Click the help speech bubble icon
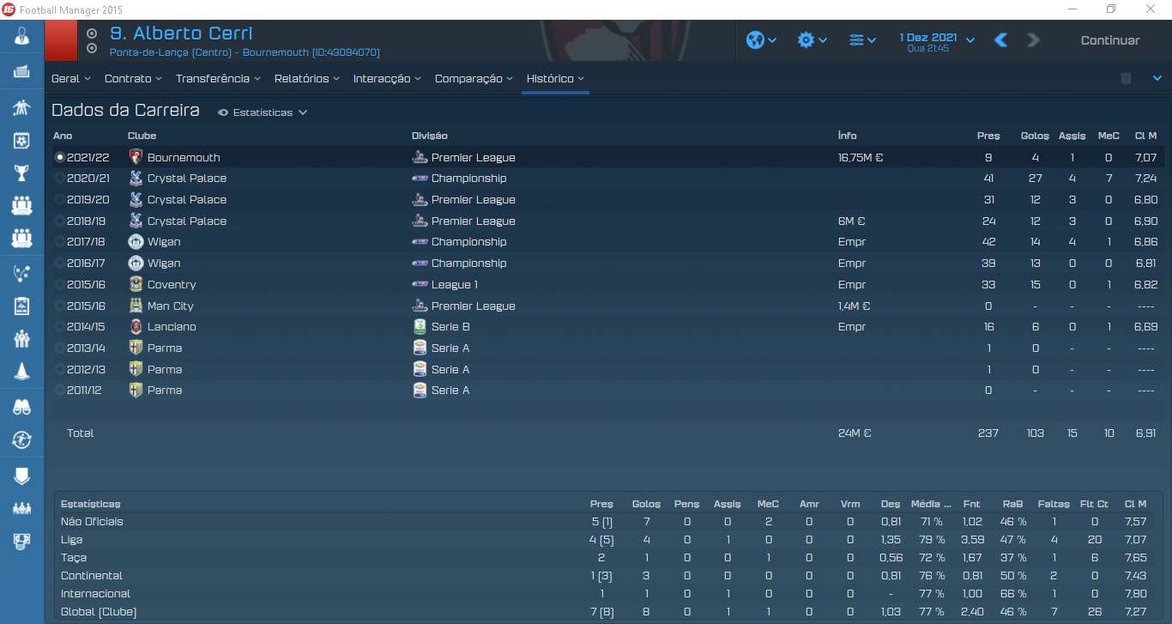1172x624 pixels. (x=1127, y=78)
